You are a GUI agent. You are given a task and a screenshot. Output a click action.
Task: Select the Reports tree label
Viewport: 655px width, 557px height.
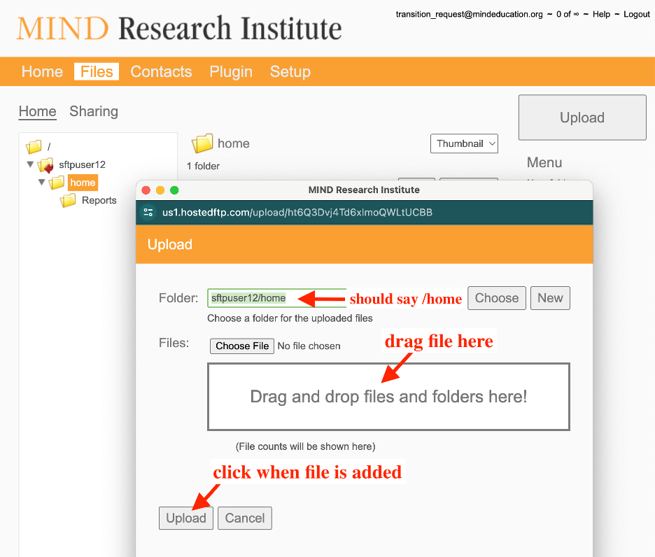click(x=99, y=201)
